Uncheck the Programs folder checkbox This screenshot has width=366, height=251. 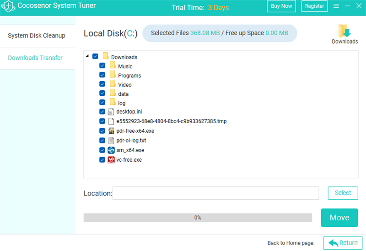click(102, 75)
